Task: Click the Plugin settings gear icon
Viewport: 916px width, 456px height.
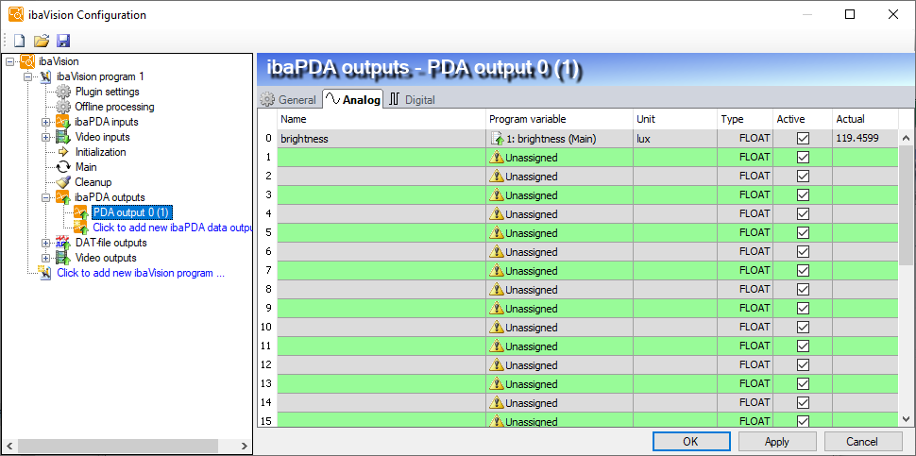Action: point(63,92)
